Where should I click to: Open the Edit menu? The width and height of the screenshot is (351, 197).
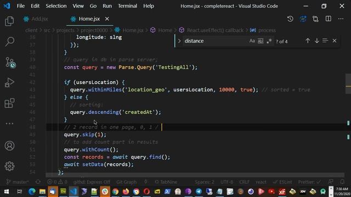click(x=35, y=6)
